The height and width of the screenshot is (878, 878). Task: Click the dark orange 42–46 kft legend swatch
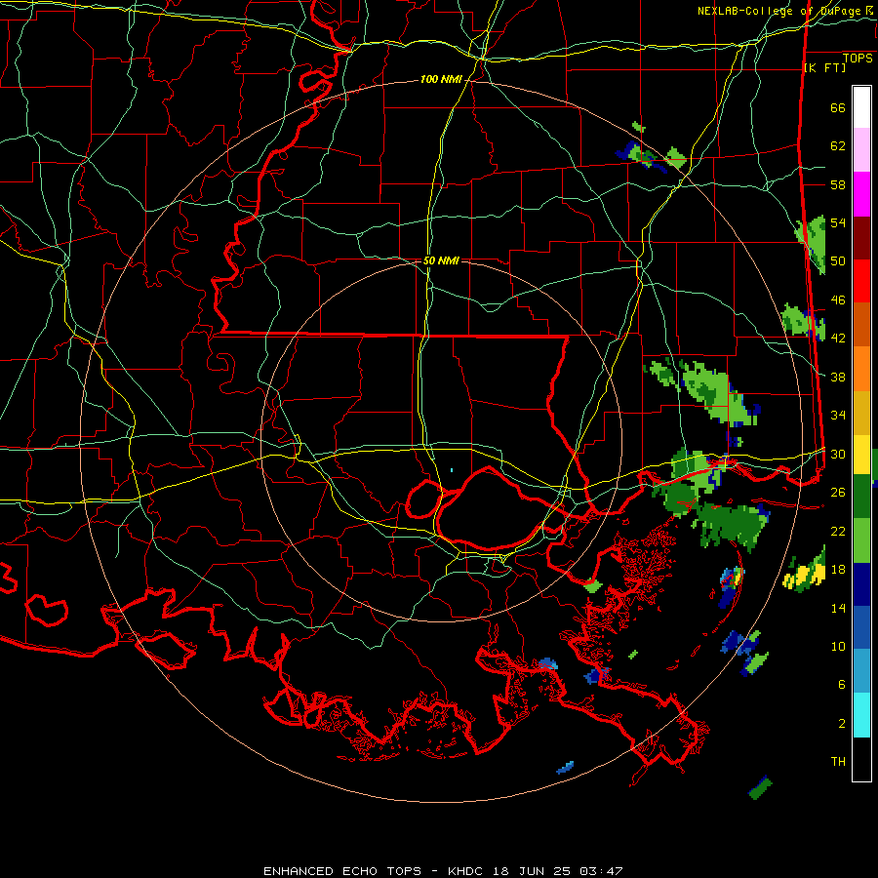pyautogui.click(x=861, y=324)
